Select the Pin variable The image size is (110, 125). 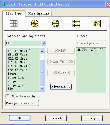pyautogui.click(x=11, y=89)
